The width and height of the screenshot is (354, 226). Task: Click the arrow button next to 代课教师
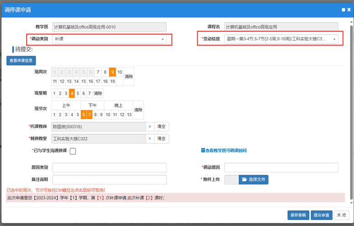click(150, 126)
